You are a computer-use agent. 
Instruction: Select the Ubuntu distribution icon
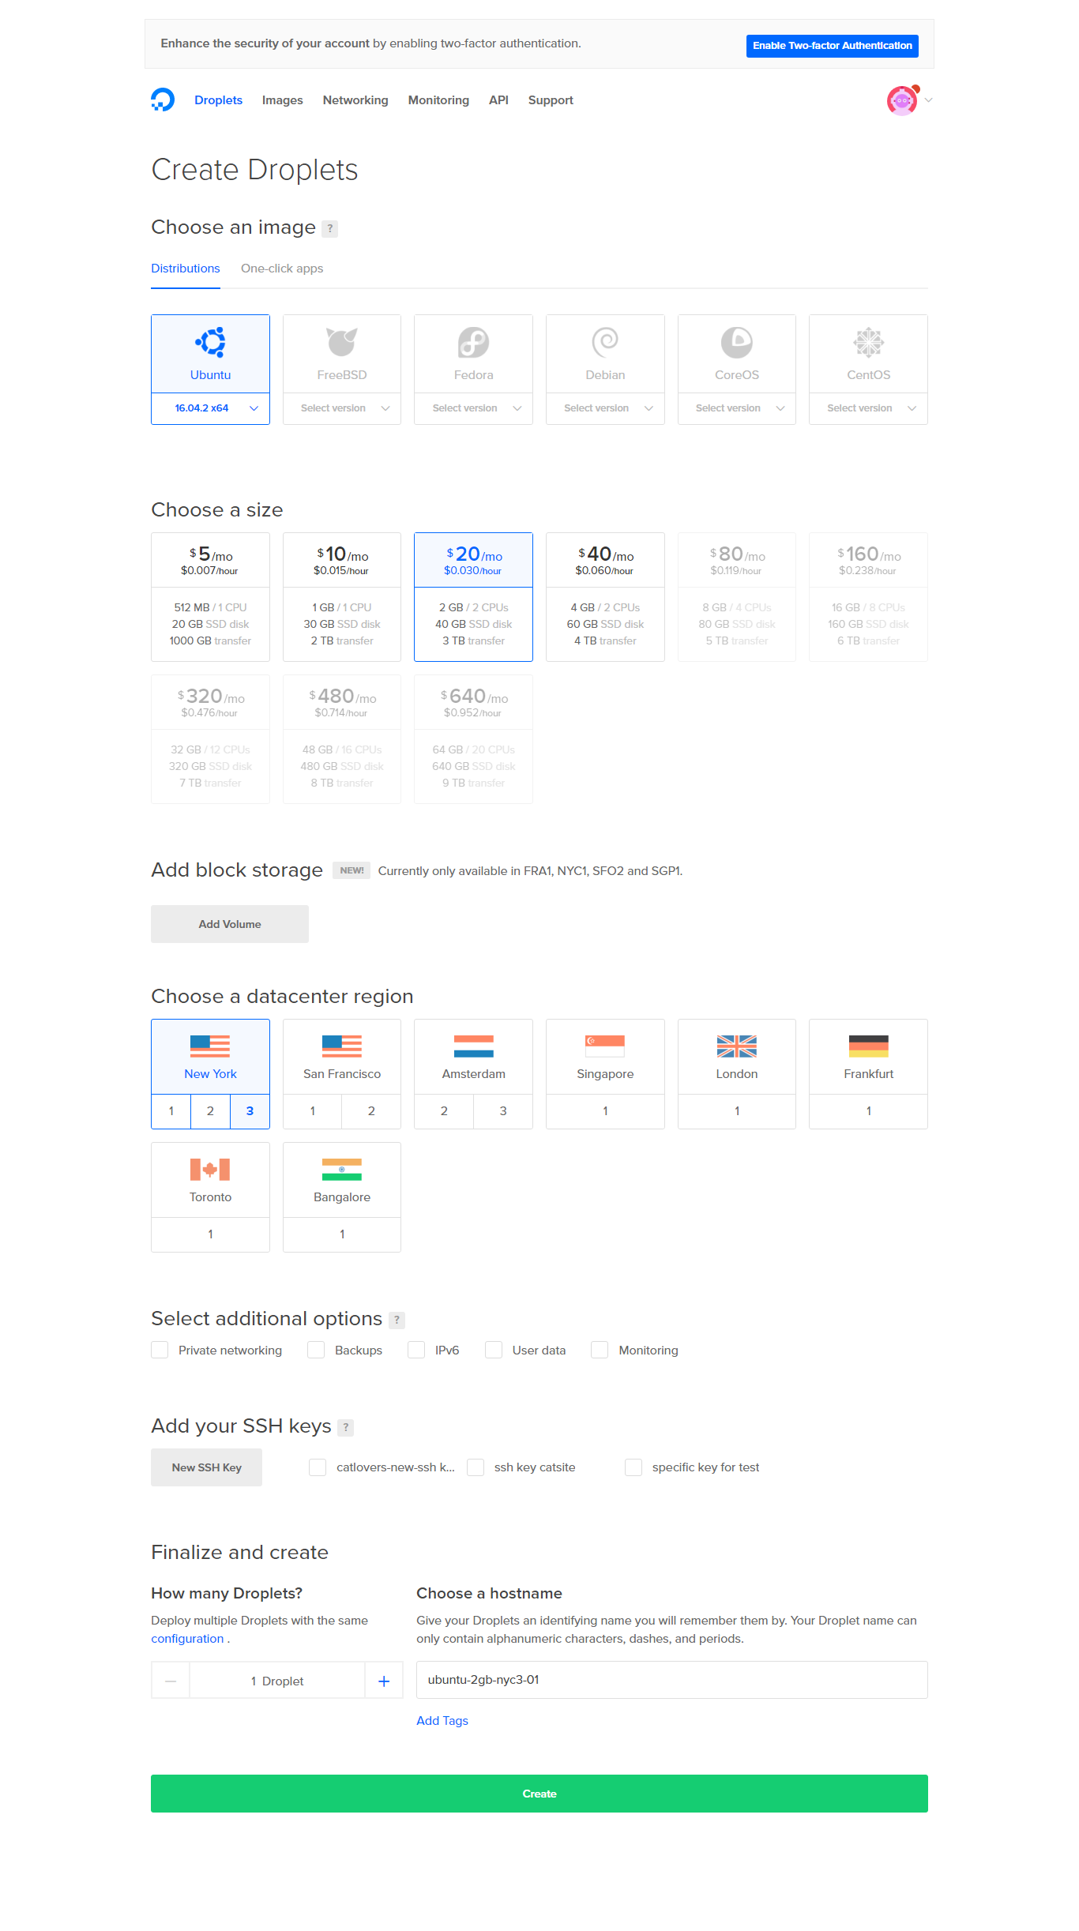coord(210,342)
